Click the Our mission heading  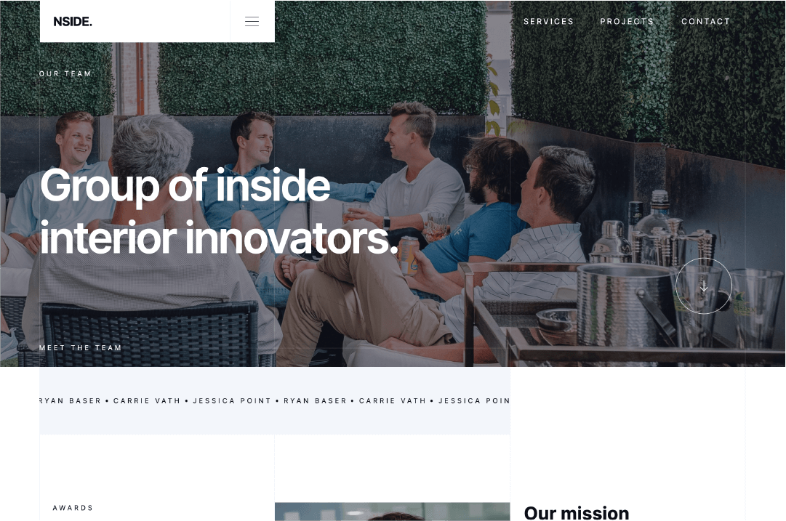click(x=577, y=513)
